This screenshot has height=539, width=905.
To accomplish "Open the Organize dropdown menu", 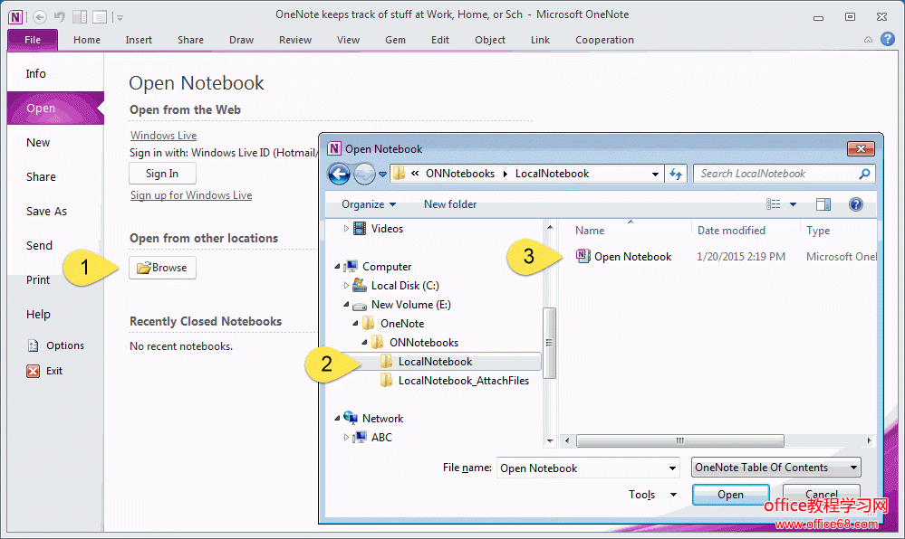I will [x=369, y=204].
